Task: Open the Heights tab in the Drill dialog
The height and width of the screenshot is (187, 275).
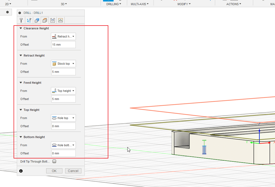Action: [x=45, y=20]
